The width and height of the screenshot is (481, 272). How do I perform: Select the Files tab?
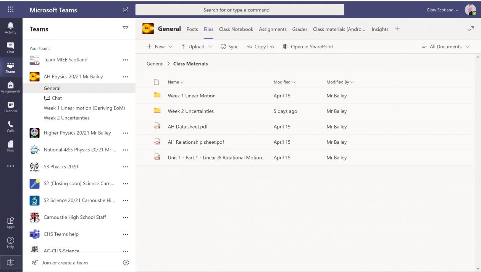208,29
